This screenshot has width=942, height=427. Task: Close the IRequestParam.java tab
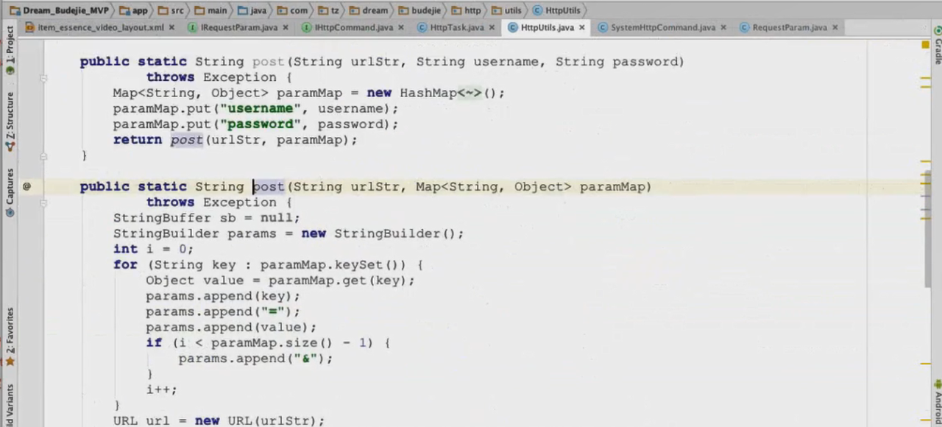[x=286, y=27]
